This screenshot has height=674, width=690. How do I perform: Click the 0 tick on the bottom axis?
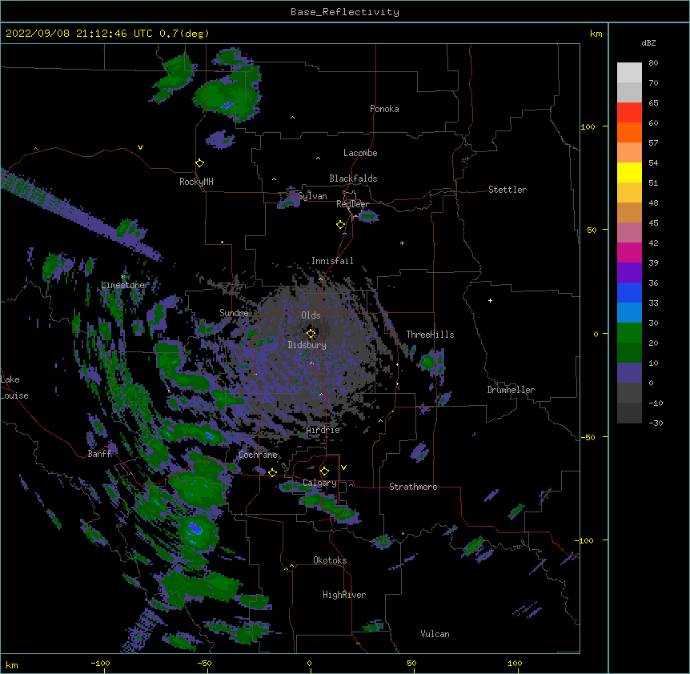click(309, 663)
